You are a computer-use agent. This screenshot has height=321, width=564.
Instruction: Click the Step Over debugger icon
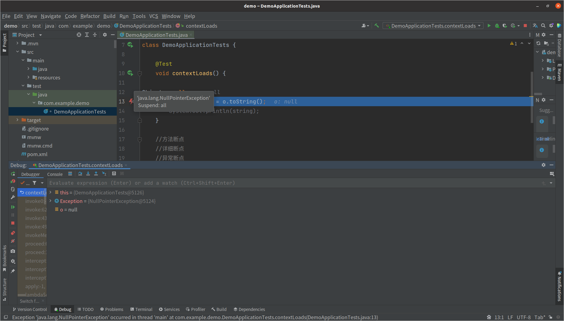tap(80, 174)
